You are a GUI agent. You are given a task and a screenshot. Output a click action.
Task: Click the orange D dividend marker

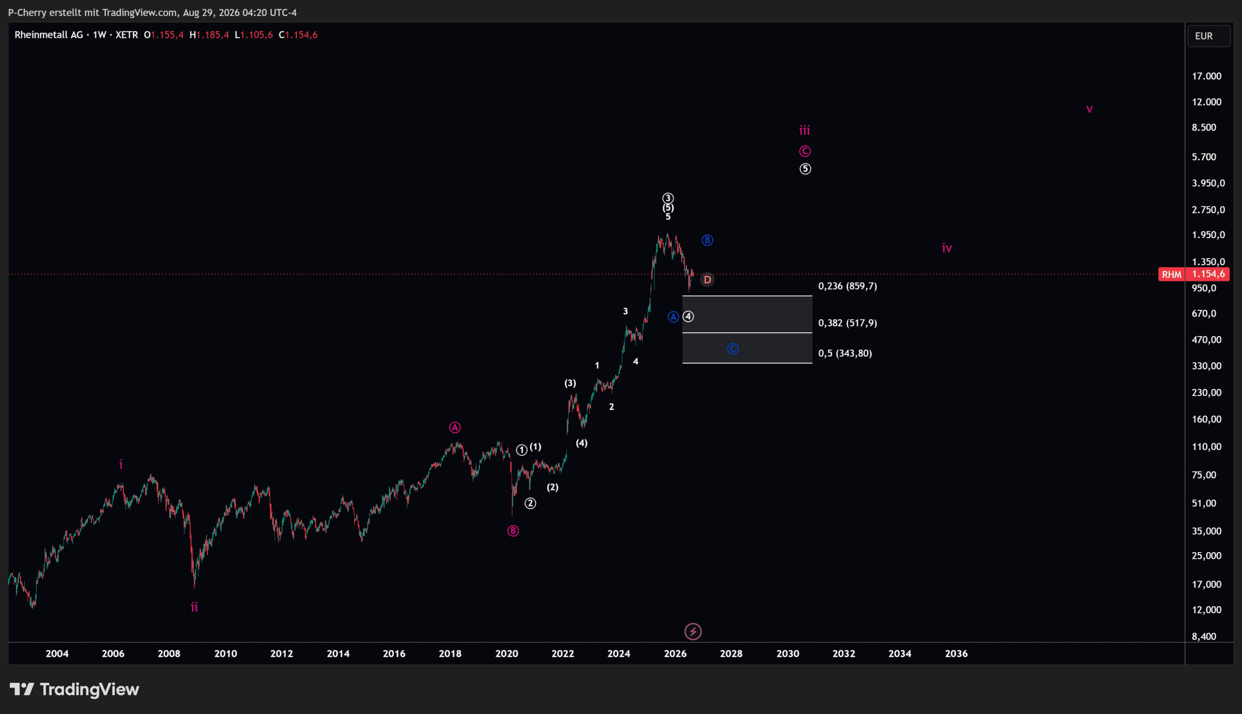click(707, 279)
